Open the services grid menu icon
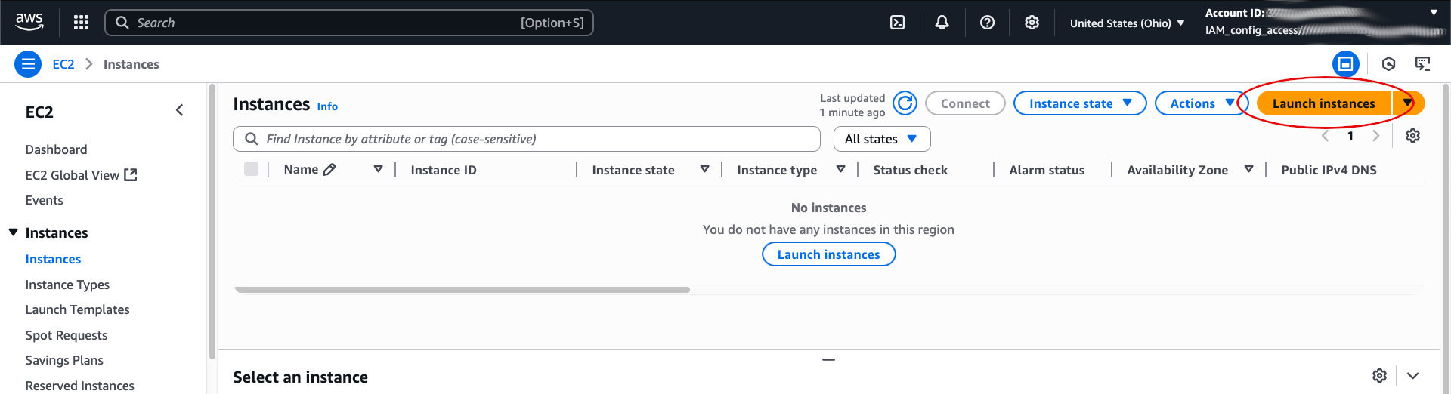The width and height of the screenshot is (1451, 394). pos(81,23)
